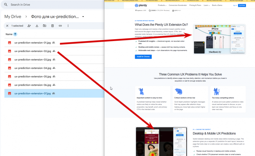255x156 pixels.
Task: Open the iPhone heatmap screenshot thumbnail
Action: [x=219, y=39]
